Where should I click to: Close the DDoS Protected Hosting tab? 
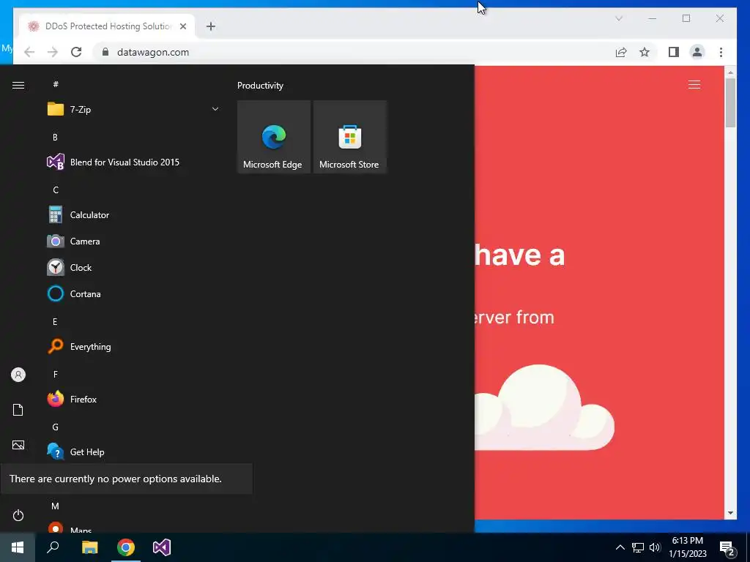click(182, 26)
